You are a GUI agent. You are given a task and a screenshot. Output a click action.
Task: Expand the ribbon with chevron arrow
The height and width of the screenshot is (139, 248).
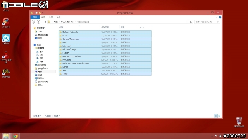tap(217, 17)
